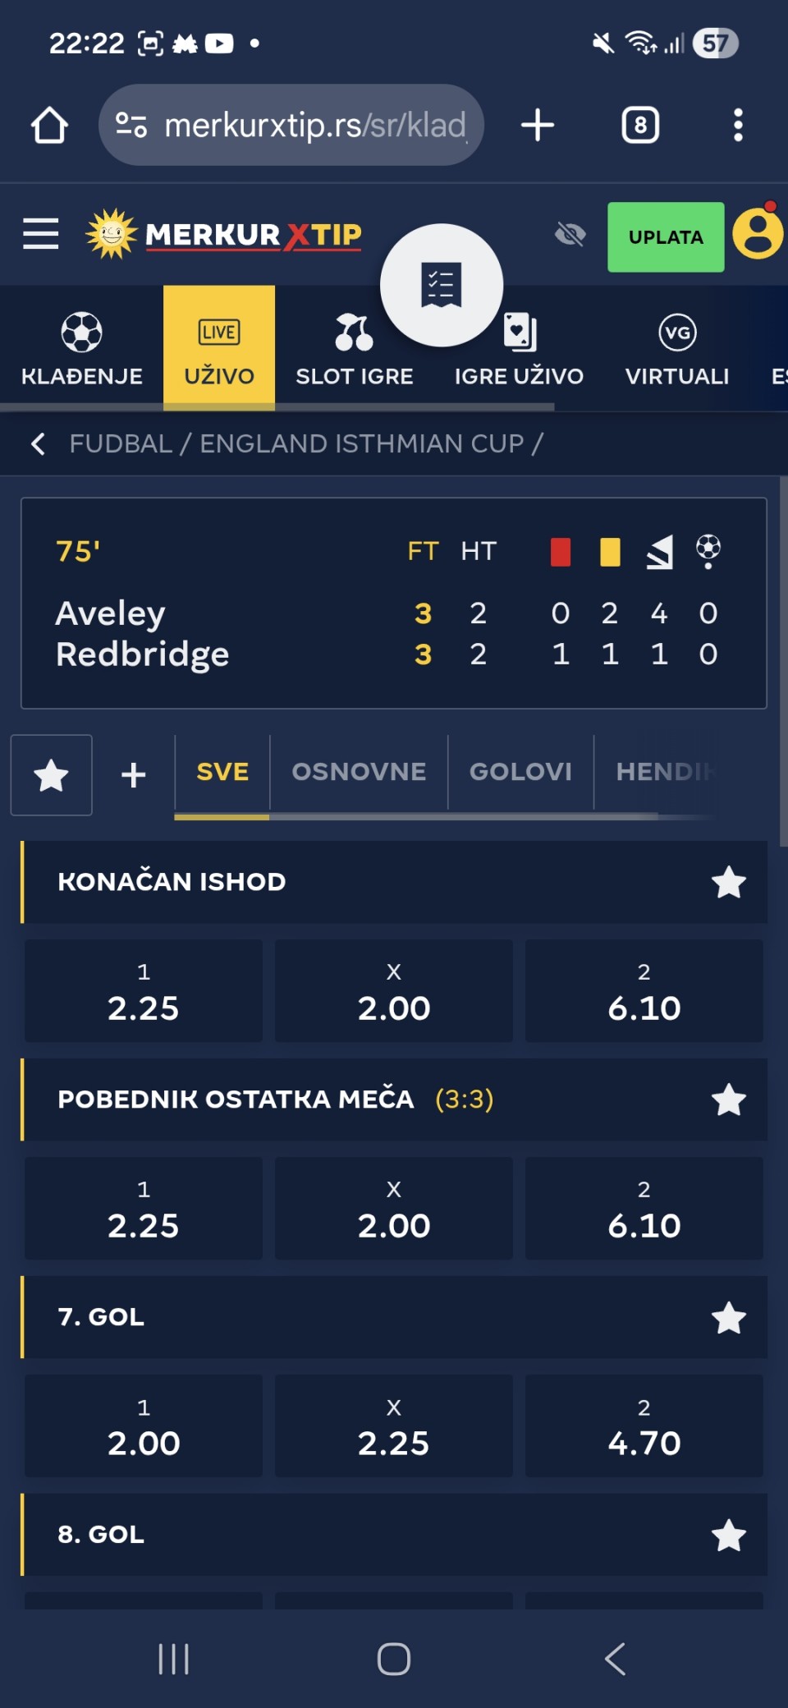
Task: Tap the browser home icon
Action: point(49,126)
